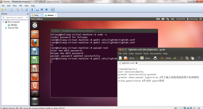Click the gedit cut scissors icon
203x109 pixels.
182,58
